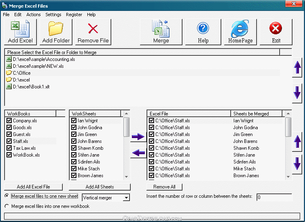The image size is (305, 222).
Task: Open the Edit menu
Action: point(18,15)
